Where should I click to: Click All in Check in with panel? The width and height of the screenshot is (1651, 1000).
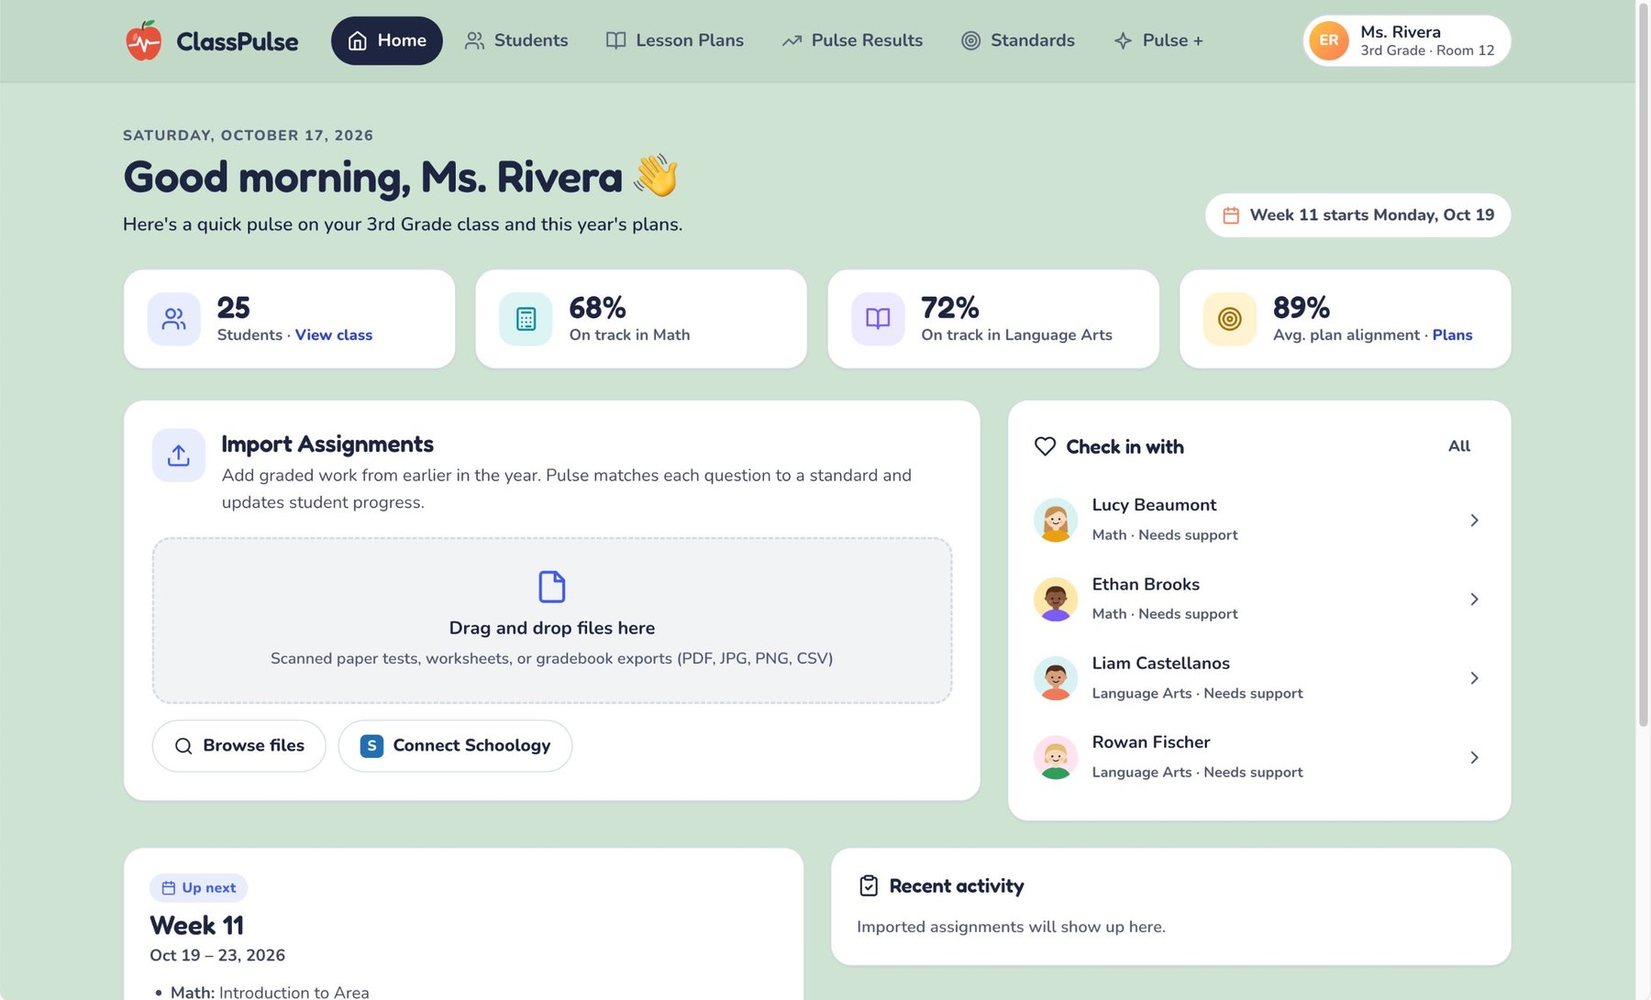[1458, 446]
